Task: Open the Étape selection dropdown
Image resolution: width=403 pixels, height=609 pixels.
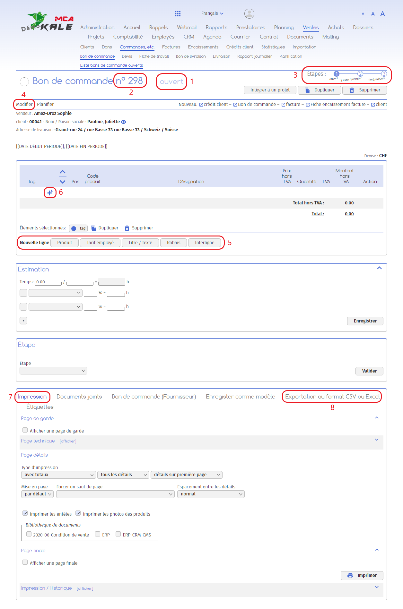Action: (x=53, y=371)
